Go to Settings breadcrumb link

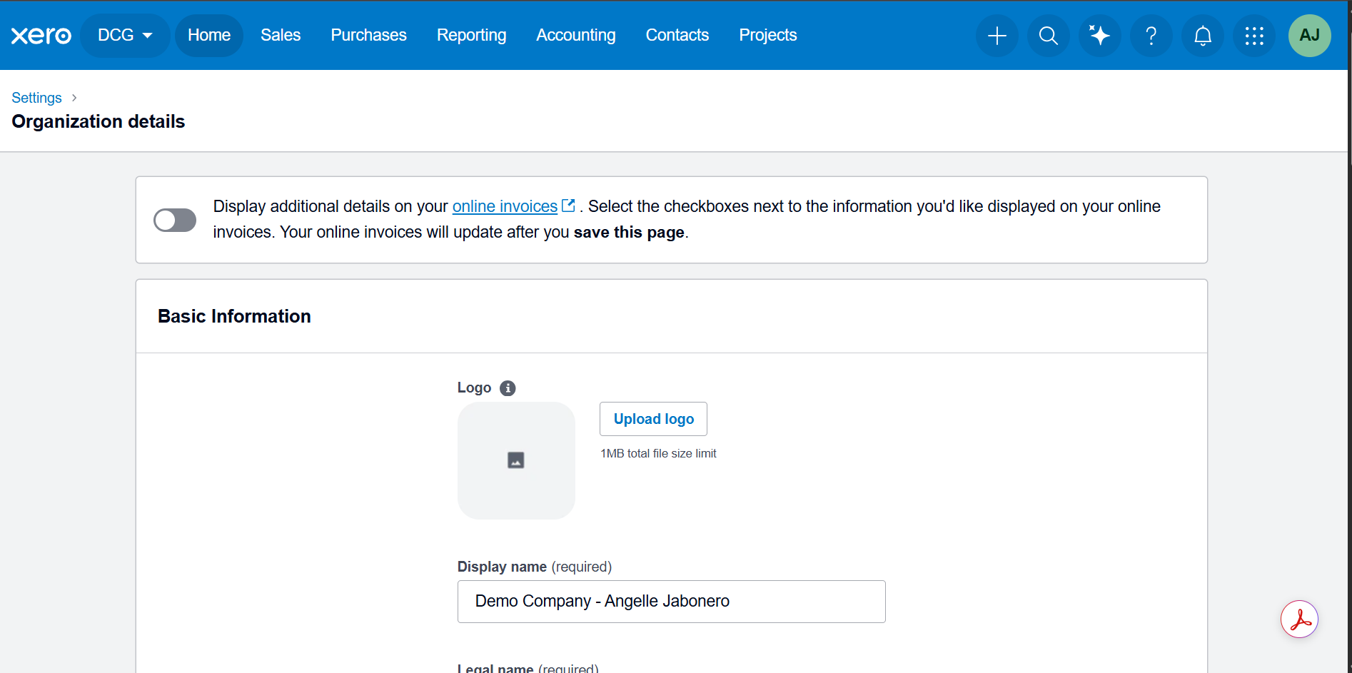coord(36,98)
